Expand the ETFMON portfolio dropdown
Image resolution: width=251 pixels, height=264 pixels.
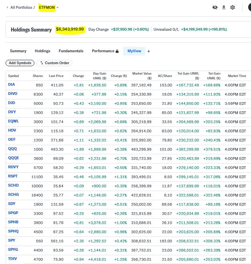[x=58, y=7]
